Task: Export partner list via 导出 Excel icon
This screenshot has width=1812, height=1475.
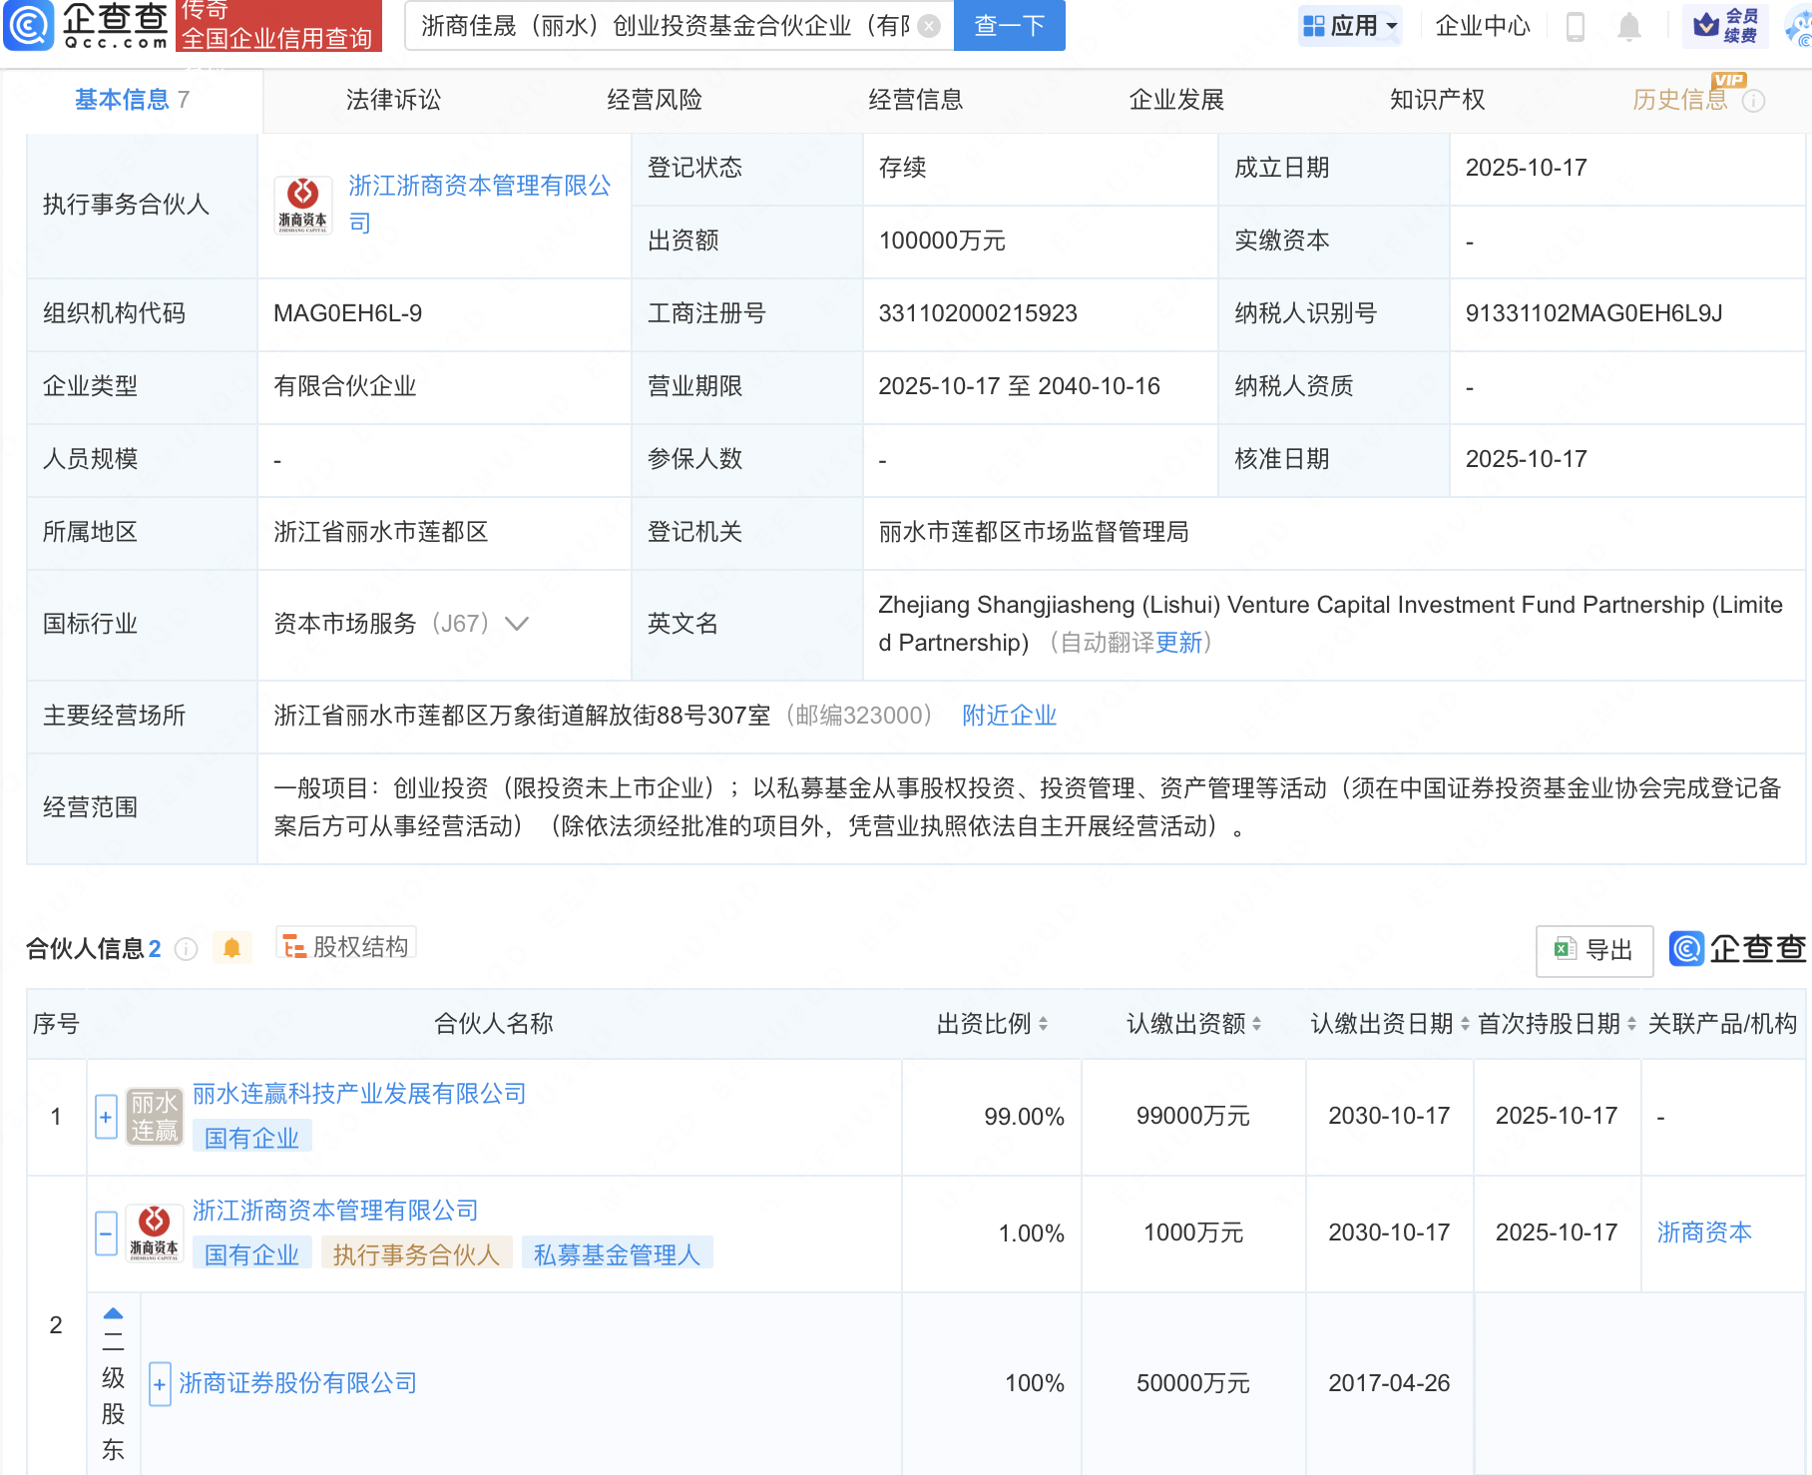Action: pos(1593,951)
